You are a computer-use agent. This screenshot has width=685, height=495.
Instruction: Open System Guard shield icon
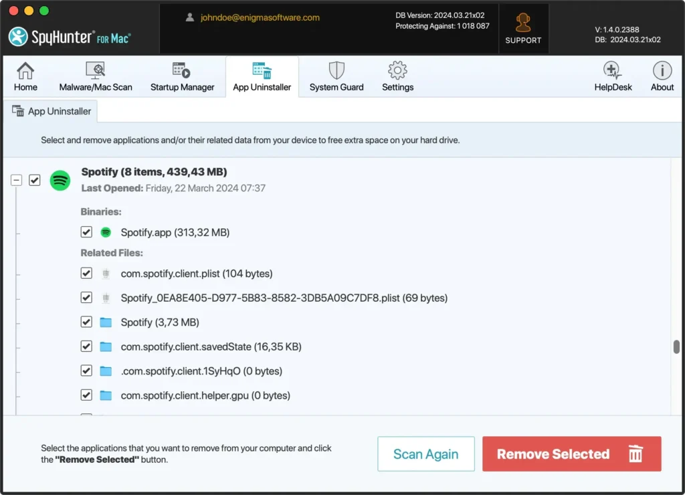336,71
